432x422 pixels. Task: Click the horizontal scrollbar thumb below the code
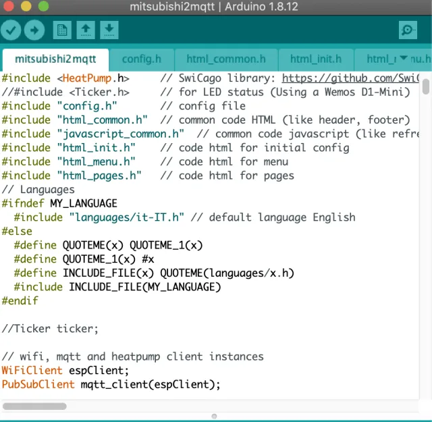coord(34,406)
